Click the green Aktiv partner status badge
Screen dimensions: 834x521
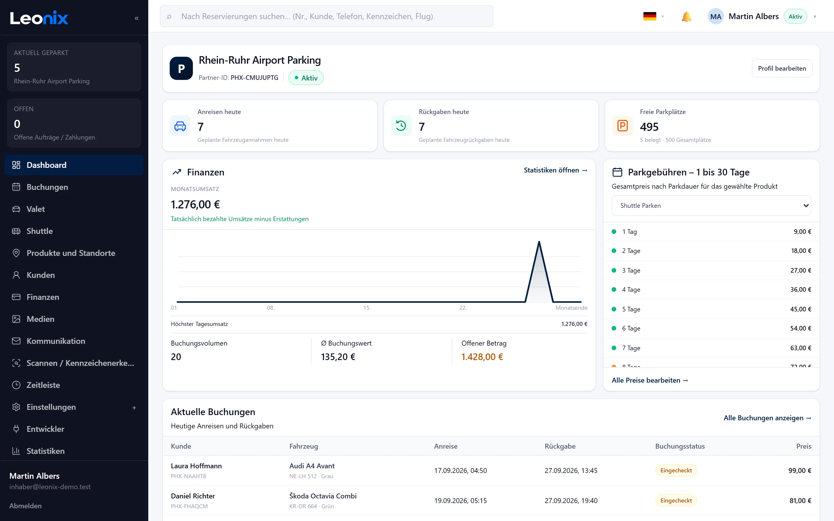pos(306,78)
